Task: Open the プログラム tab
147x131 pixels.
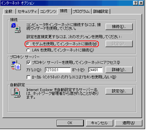Action: (x=81, y=11)
